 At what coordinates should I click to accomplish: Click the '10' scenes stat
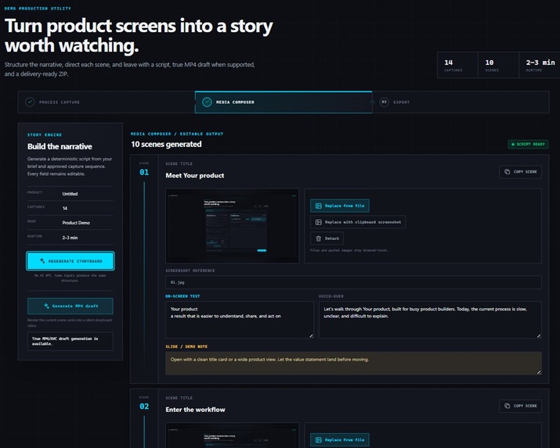coord(498,65)
